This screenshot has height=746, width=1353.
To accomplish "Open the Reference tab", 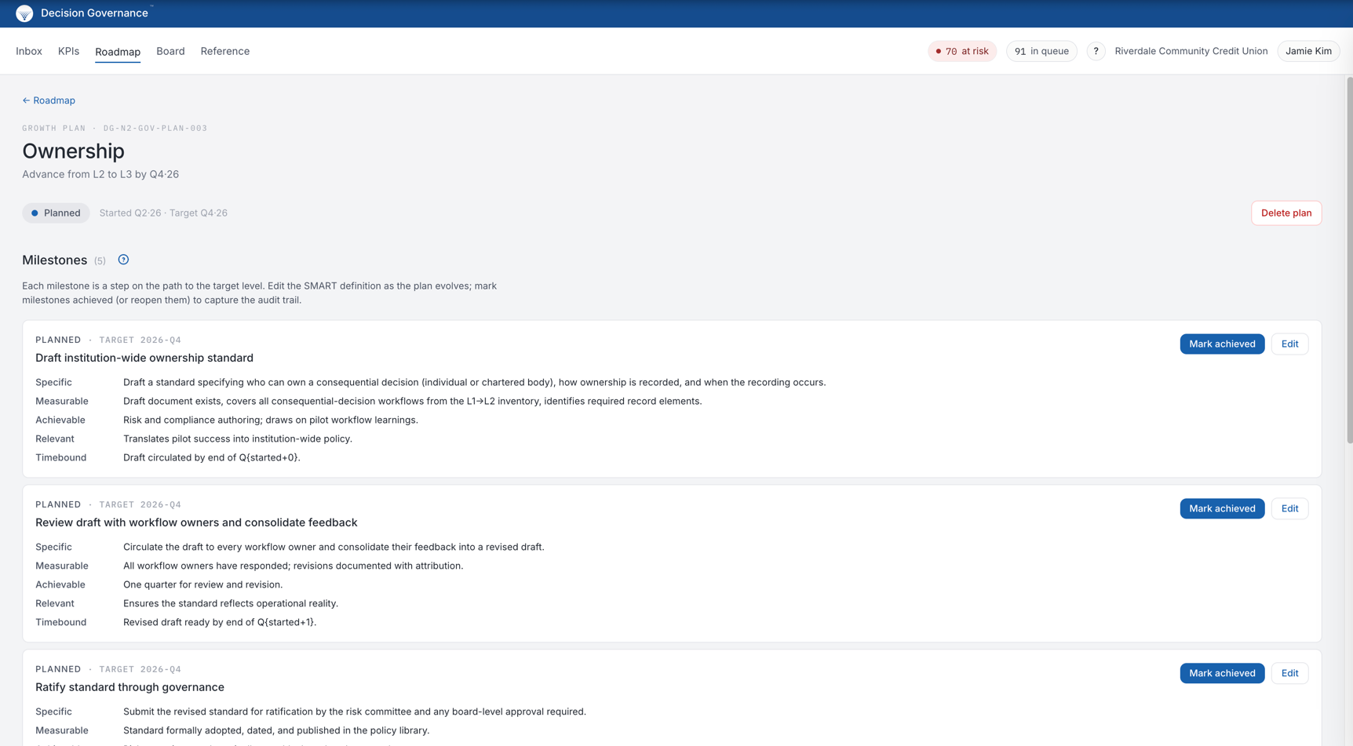I will pyautogui.click(x=225, y=51).
